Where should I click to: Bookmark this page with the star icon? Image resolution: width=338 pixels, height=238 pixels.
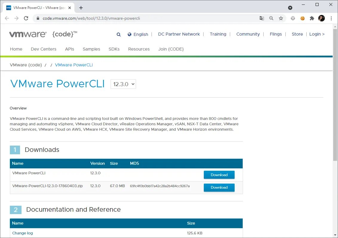point(281,18)
